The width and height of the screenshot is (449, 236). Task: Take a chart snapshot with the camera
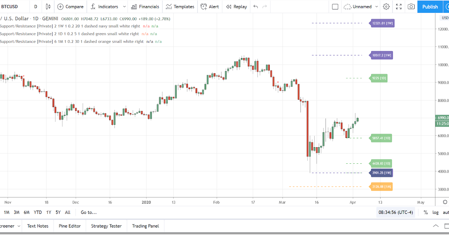point(410,6)
